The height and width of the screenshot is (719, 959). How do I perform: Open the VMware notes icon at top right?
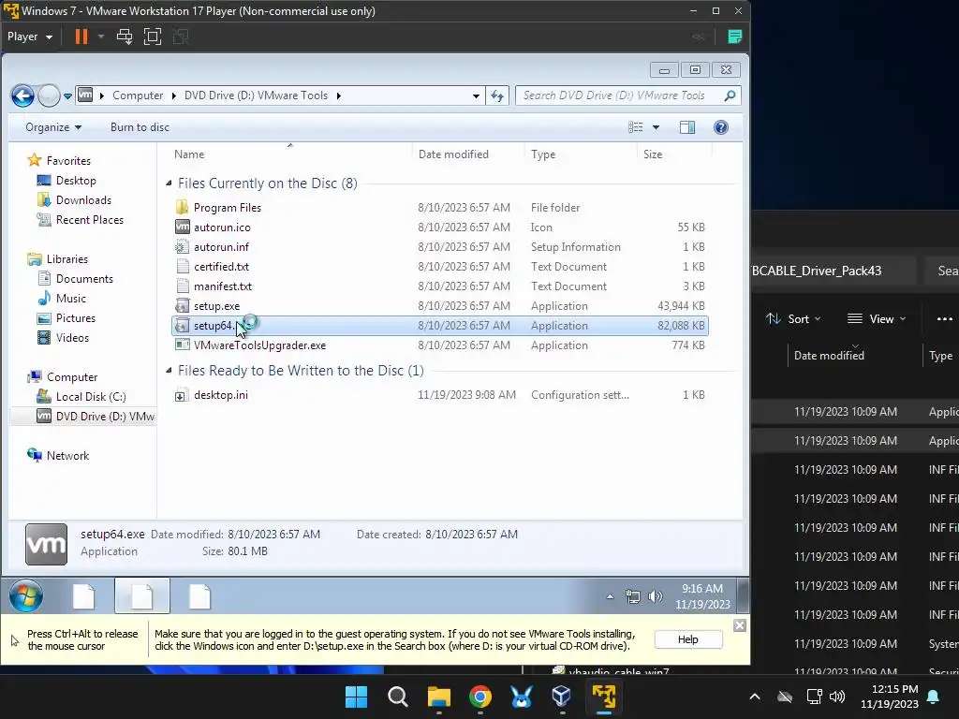click(x=734, y=37)
